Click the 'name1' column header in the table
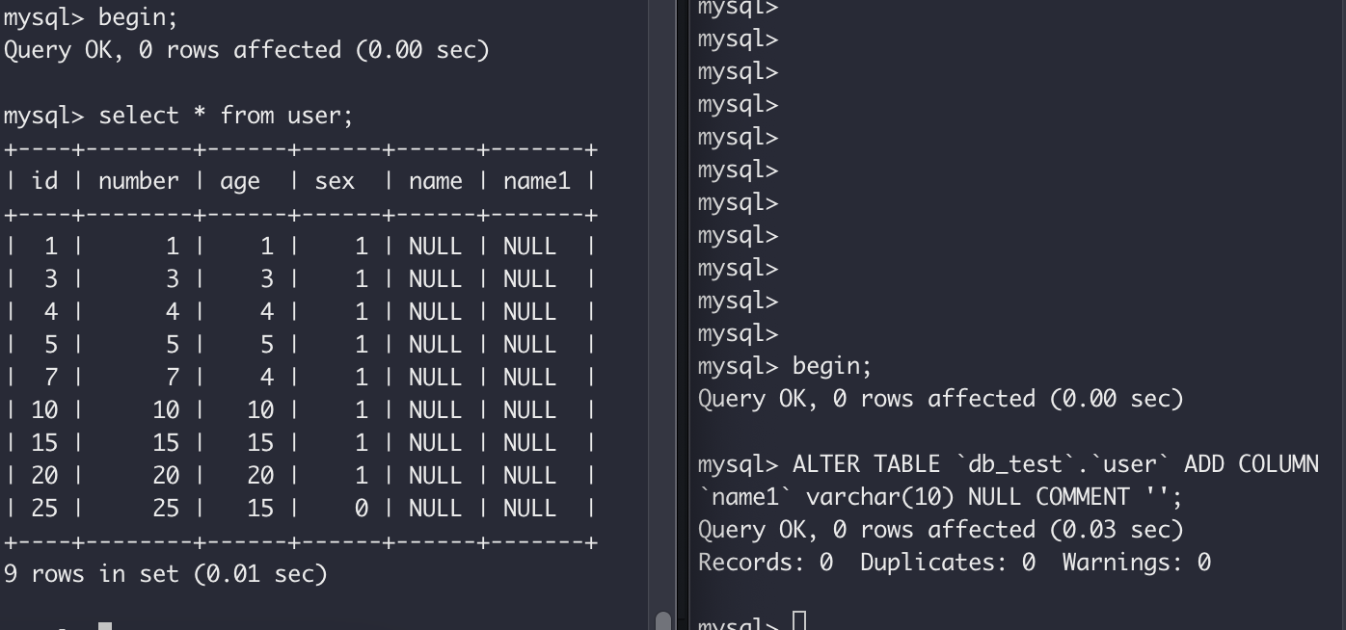The height and width of the screenshot is (630, 1346). tap(536, 181)
